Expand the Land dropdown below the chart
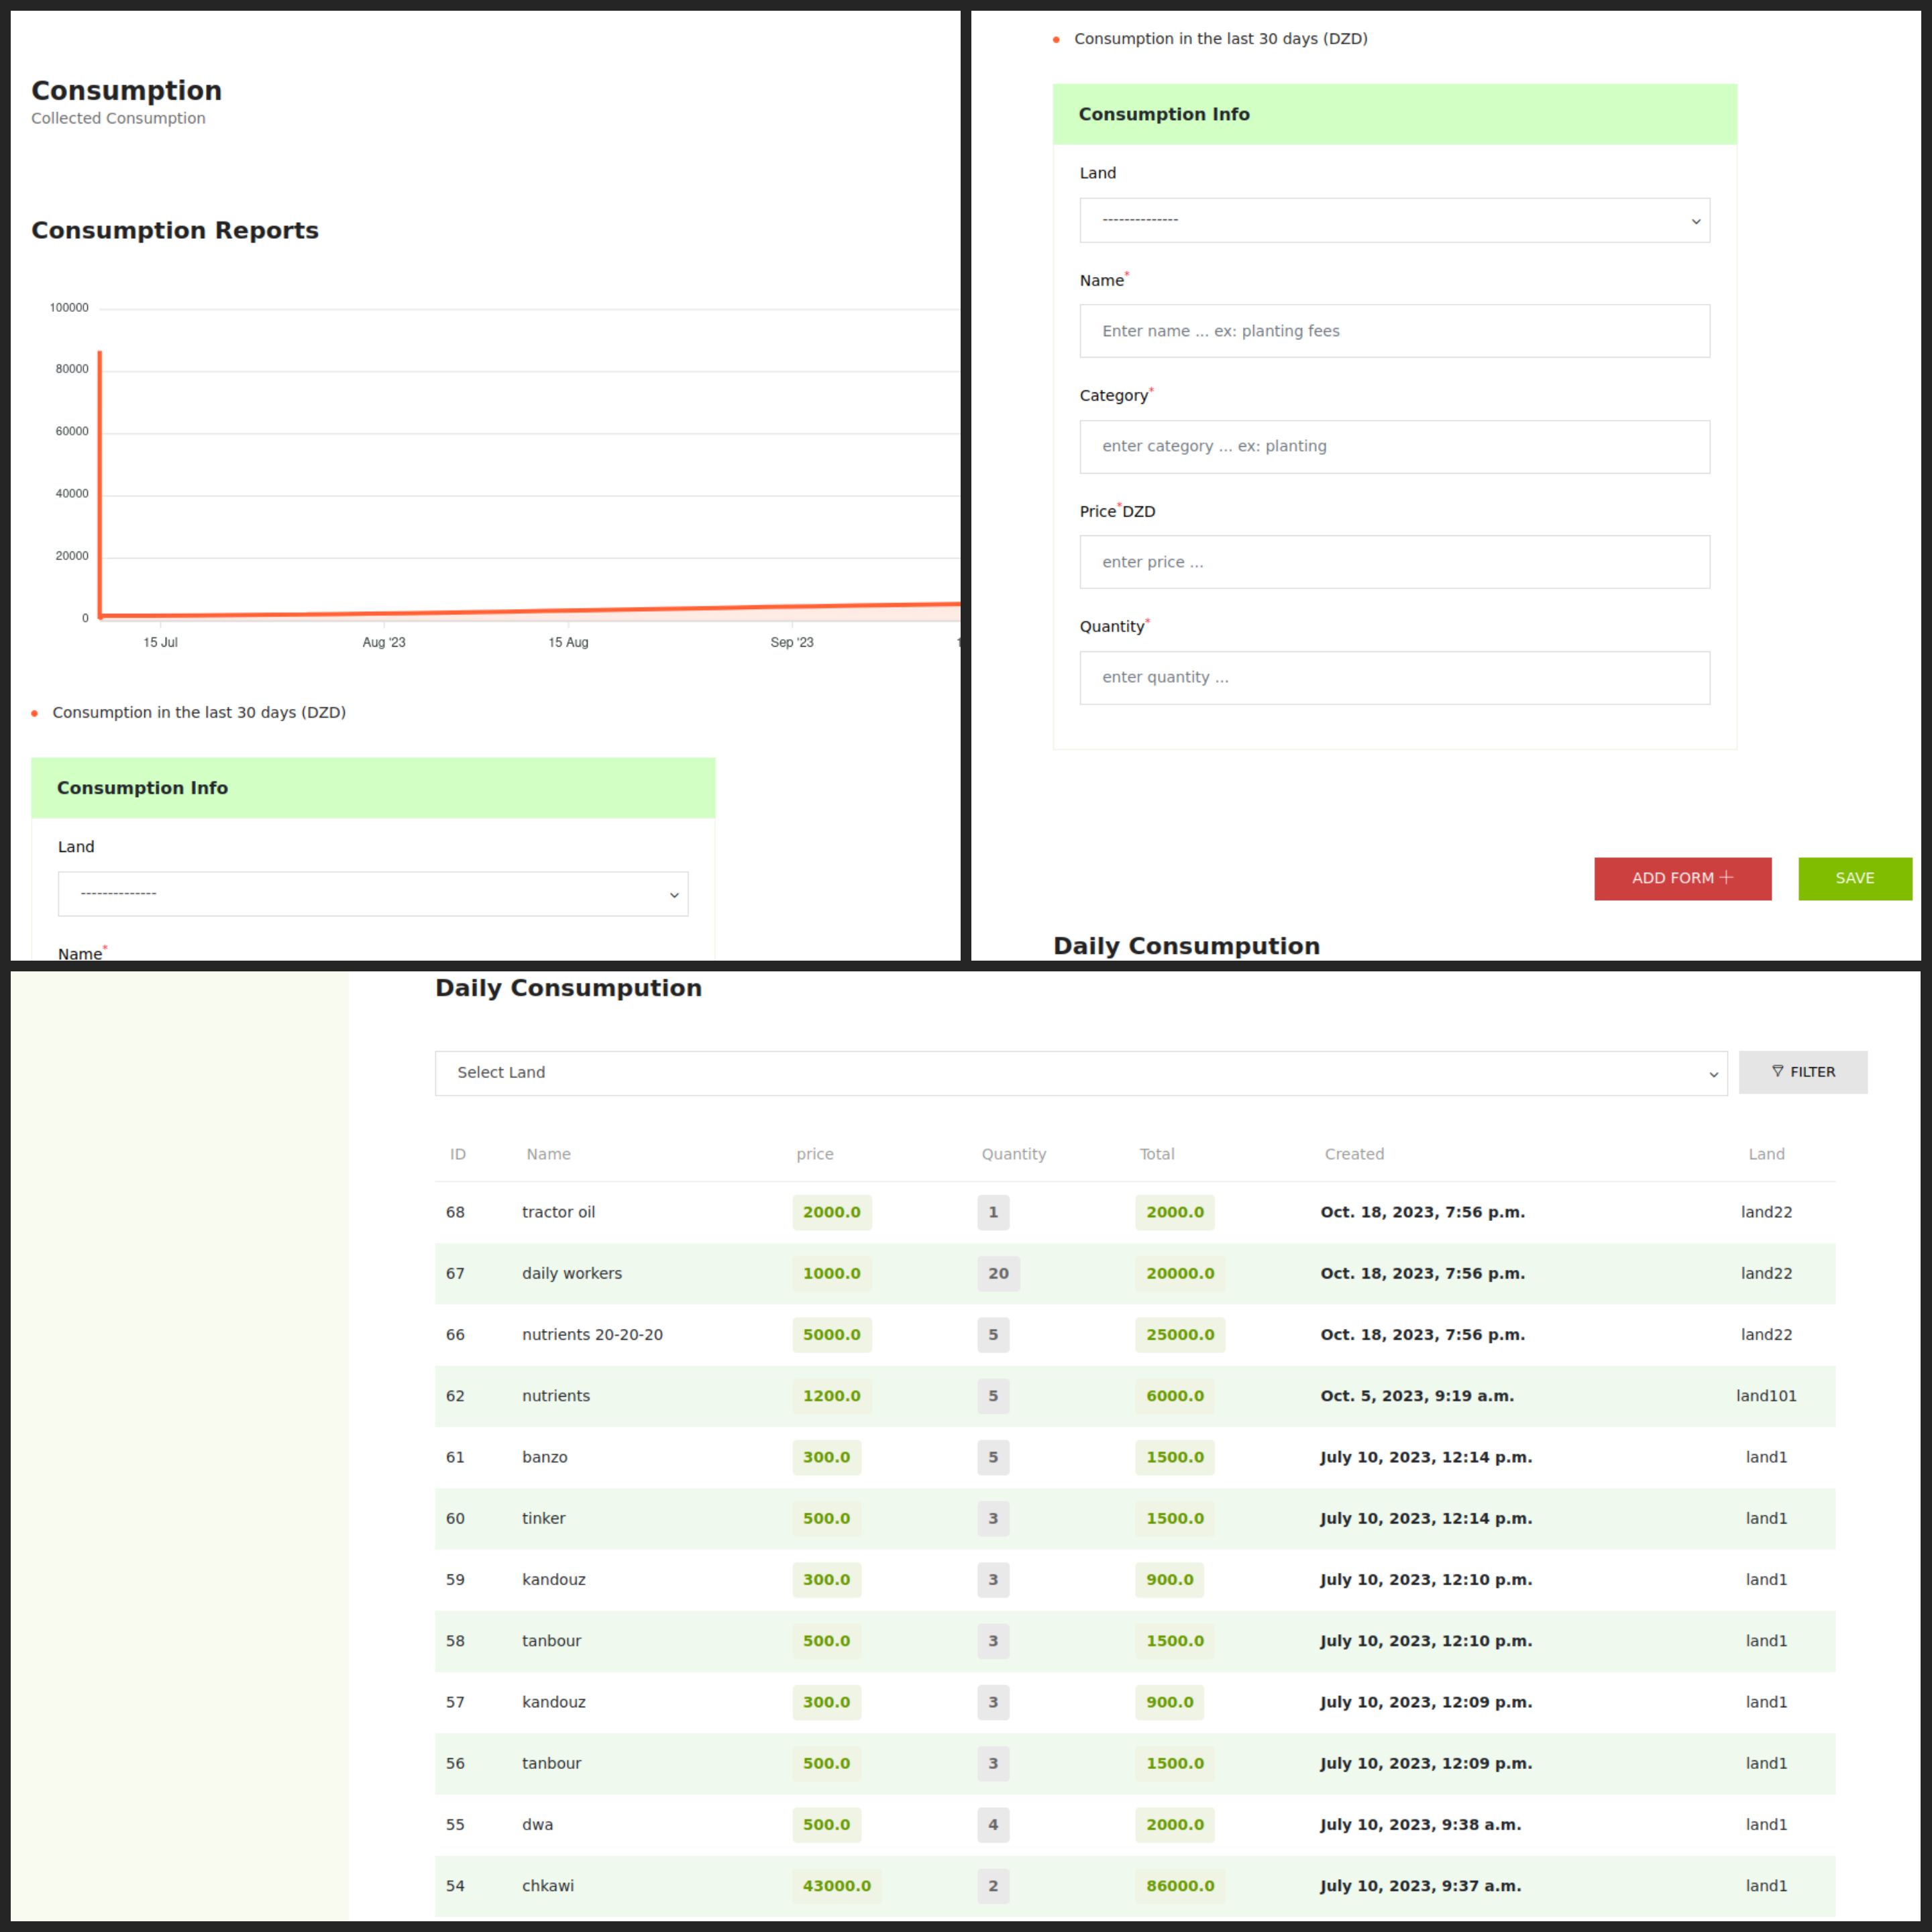This screenshot has width=1932, height=1932. 372,894
